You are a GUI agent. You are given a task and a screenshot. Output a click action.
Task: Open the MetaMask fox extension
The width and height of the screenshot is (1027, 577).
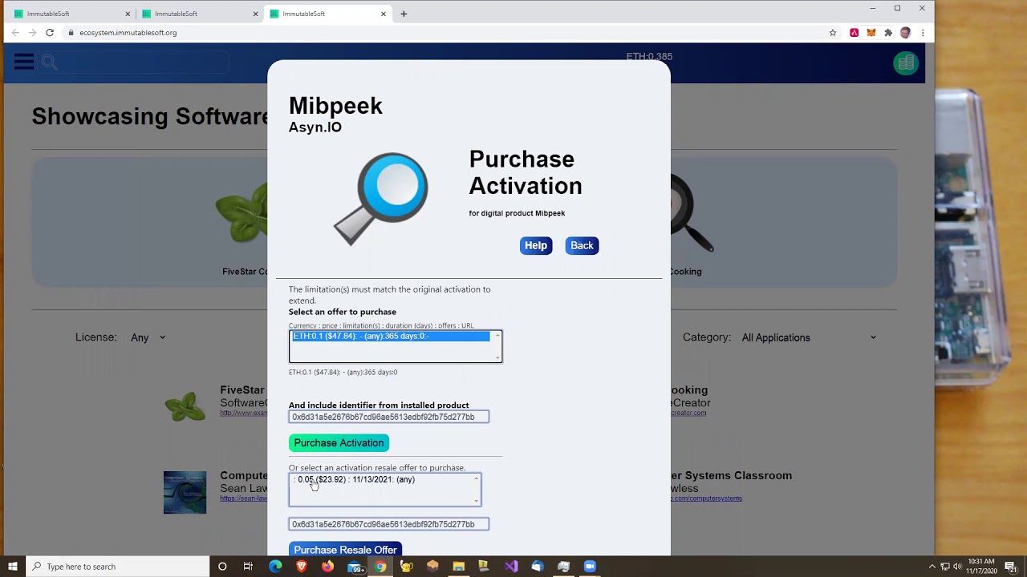pos(871,33)
